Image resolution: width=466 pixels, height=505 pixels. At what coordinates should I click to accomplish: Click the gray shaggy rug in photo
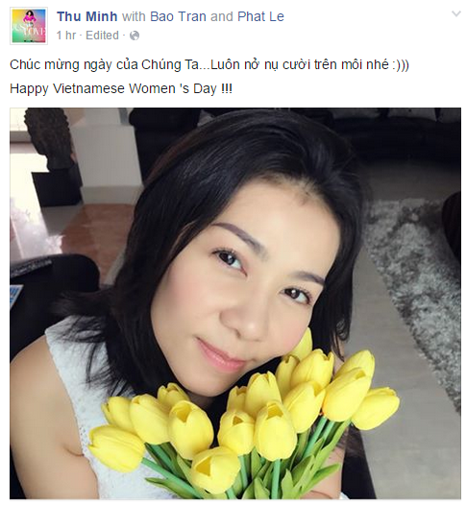click(x=416, y=290)
